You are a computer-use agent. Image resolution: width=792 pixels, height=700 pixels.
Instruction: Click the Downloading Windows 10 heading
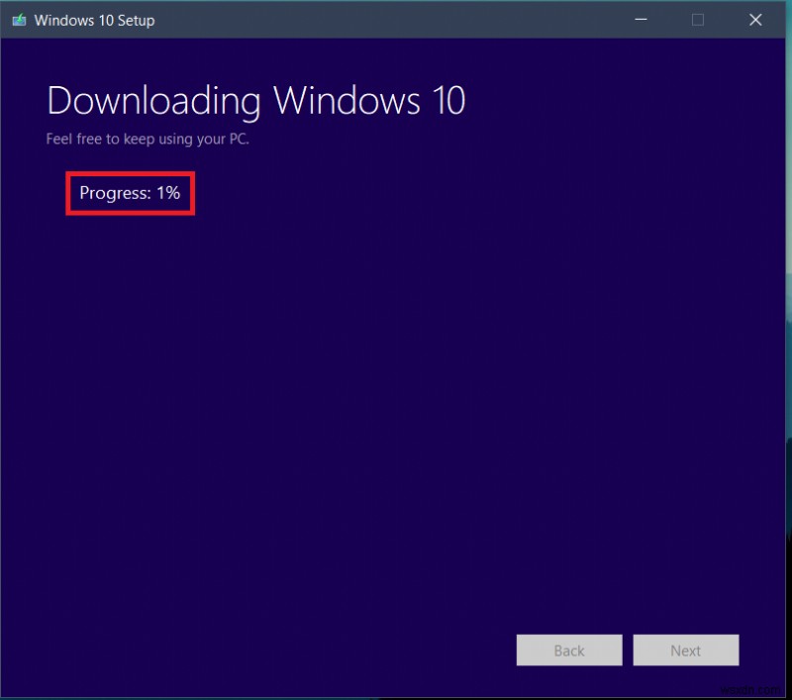click(x=255, y=100)
